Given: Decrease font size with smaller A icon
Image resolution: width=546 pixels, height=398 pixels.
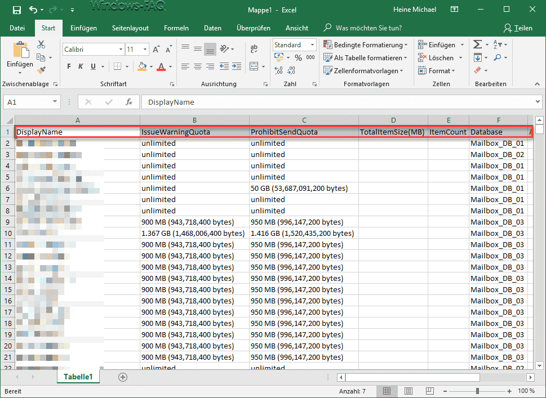Looking at the screenshot, I should (169, 49).
